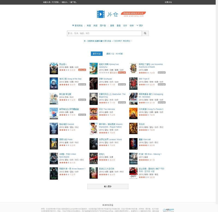The width and height of the screenshot is (218, 212).
Task: Open the Southpaw movie title link
Action: click(105, 79)
